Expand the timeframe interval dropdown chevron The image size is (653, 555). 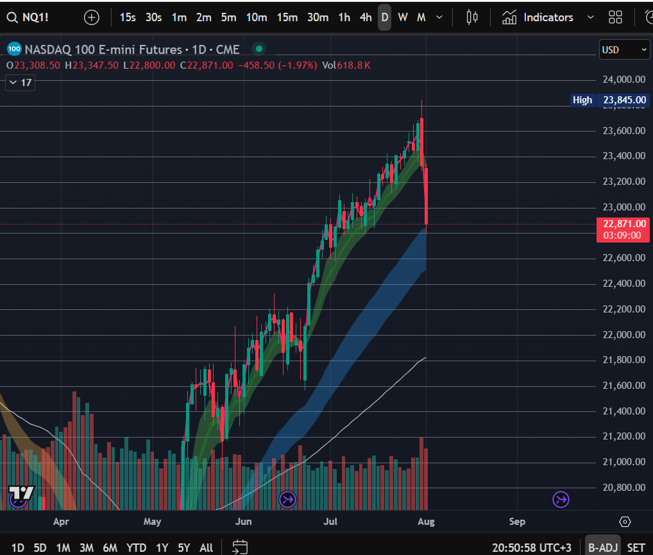[x=439, y=17]
